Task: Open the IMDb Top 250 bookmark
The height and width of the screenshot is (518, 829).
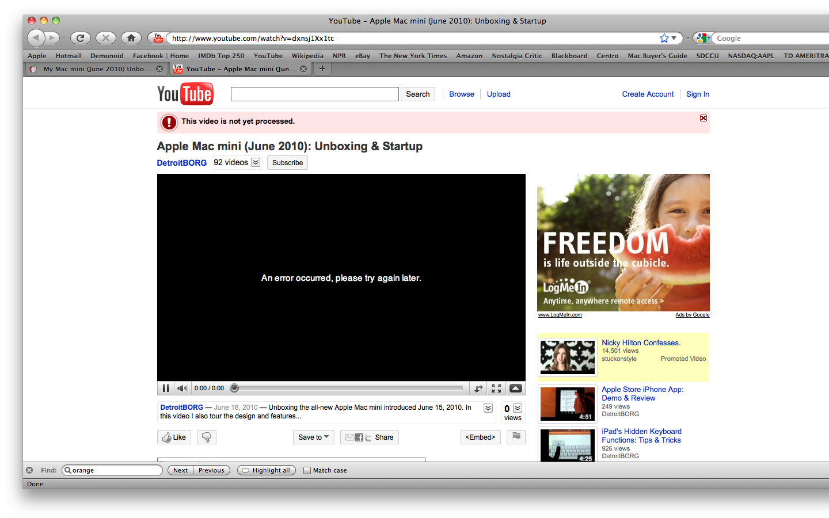Action: tap(221, 56)
